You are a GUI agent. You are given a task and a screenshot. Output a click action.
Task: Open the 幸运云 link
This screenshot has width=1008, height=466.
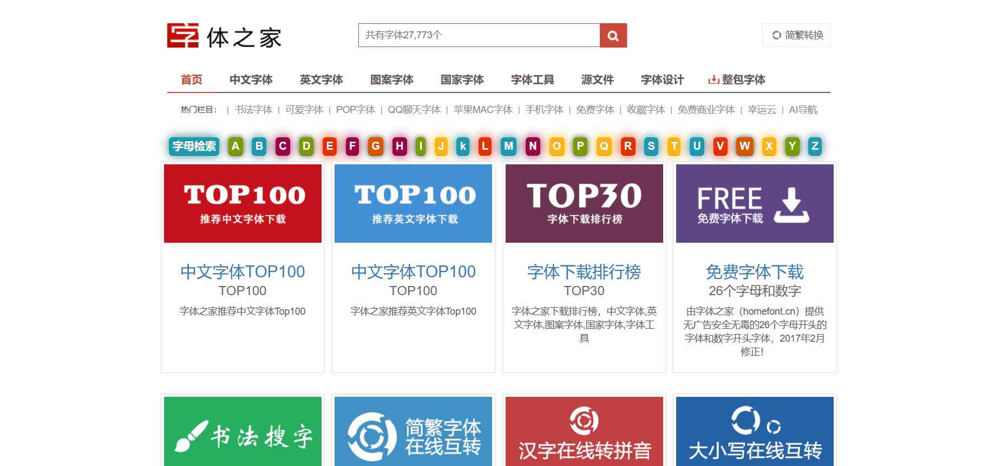click(x=762, y=110)
